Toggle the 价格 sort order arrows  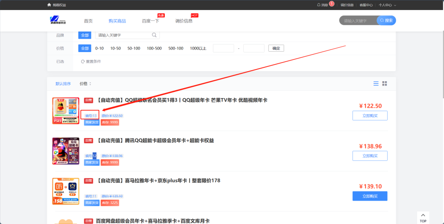[90, 84]
